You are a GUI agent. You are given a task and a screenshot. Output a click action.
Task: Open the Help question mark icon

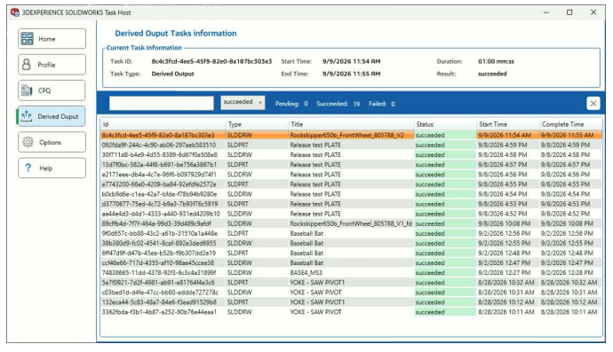point(28,168)
